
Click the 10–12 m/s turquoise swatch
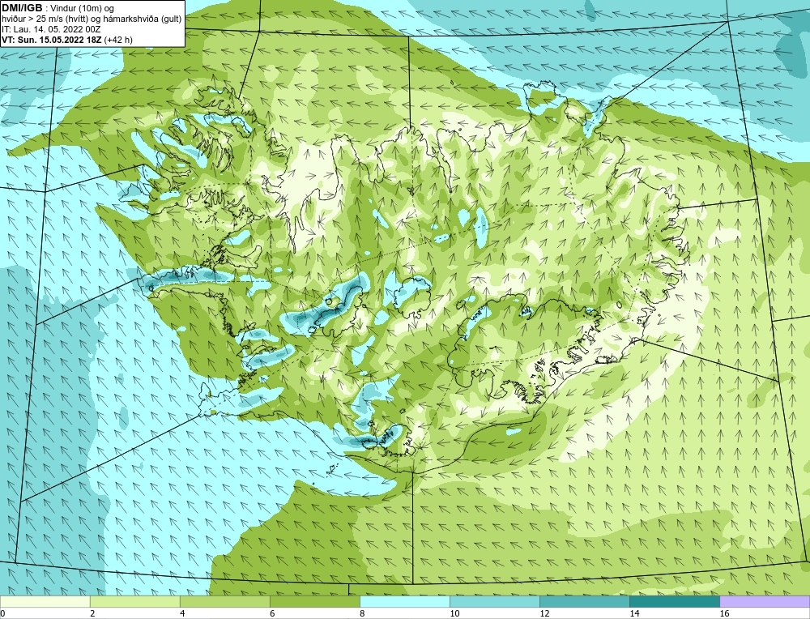(x=494, y=601)
